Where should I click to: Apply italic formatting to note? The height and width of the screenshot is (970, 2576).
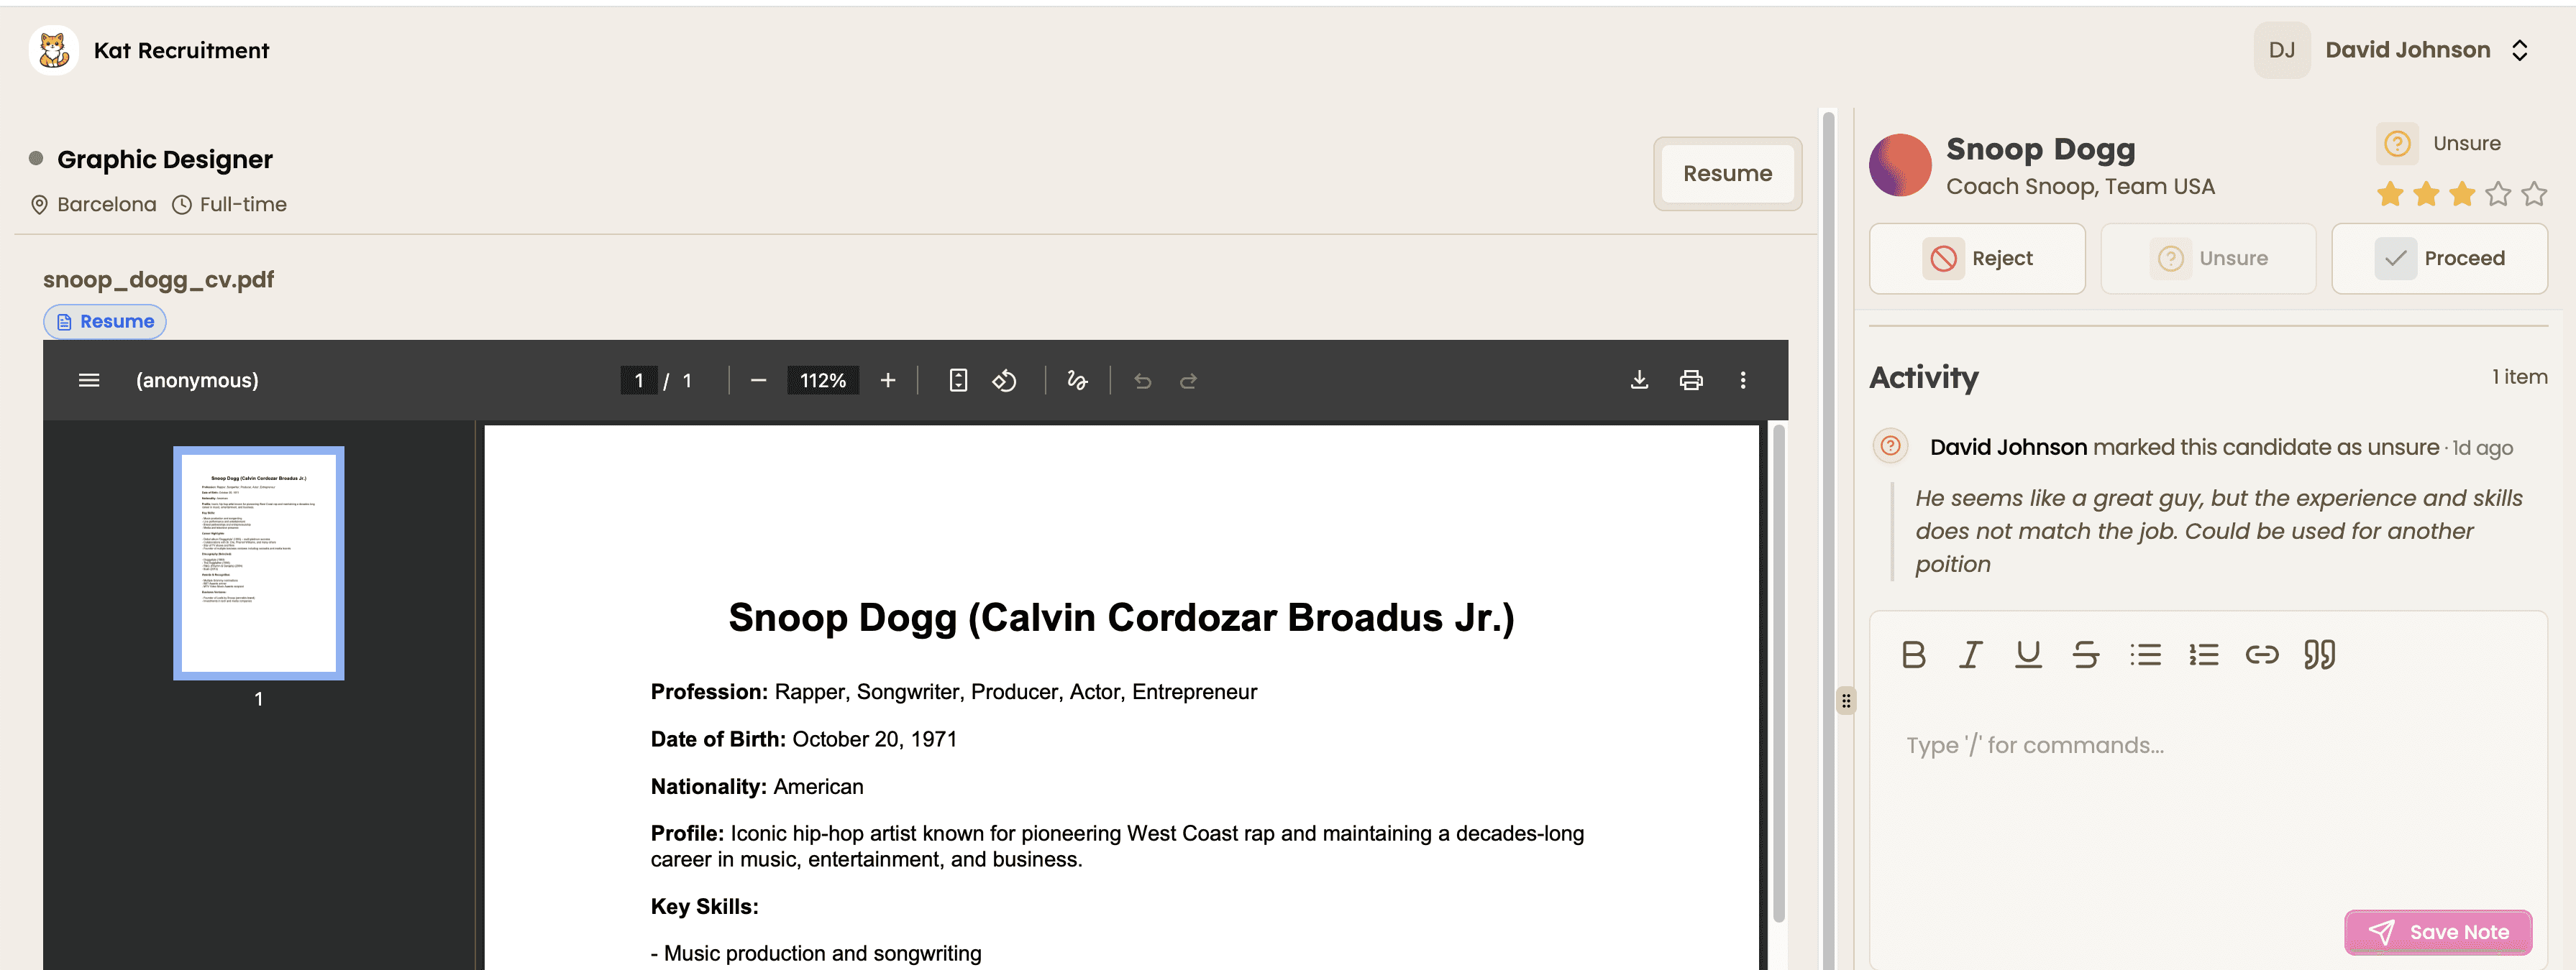(1970, 655)
